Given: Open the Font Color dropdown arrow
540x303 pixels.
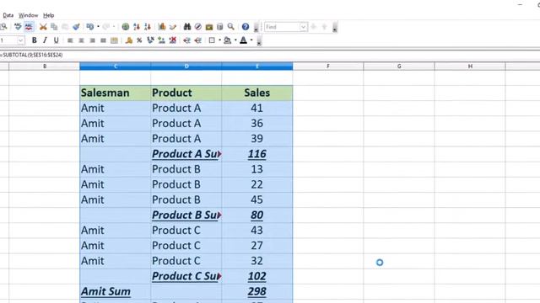Looking at the screenshot, I should 251,40.
